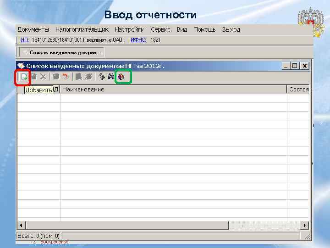Select the Список введенных докуме... tab button
Screen dimensions: 330x248
[61, 52]
